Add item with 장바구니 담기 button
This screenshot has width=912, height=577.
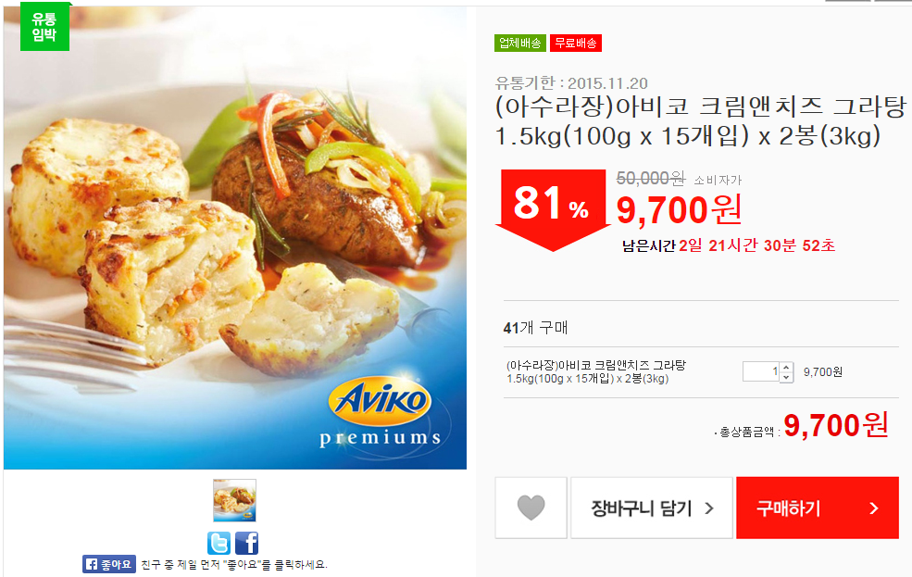pos(652,508)
